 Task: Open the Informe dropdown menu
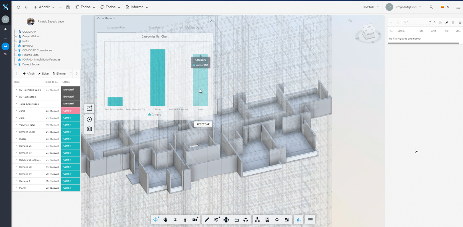click(x=137, y=7)
